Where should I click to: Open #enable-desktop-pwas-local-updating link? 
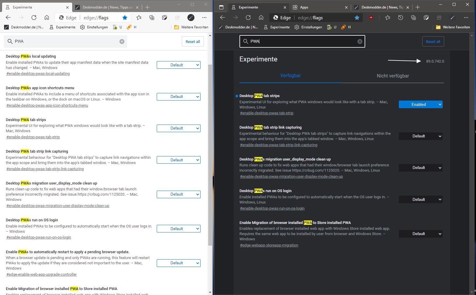[x=38, y=74]
